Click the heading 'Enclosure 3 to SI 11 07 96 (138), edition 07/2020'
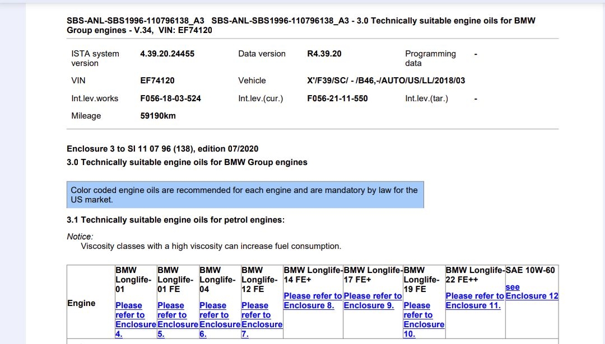The image size is (605, 344). pyautogui.click(x=162, y=149)
